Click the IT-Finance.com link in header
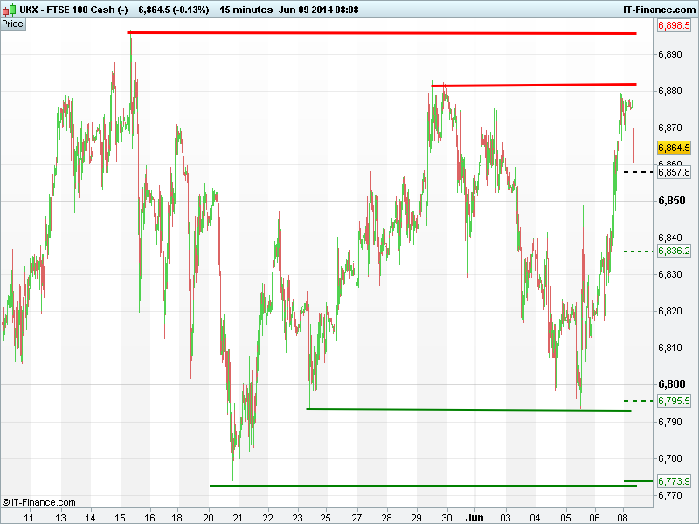The width and height of the screenshot is (699, 524). pyautogui.click(x=659, y=10)
